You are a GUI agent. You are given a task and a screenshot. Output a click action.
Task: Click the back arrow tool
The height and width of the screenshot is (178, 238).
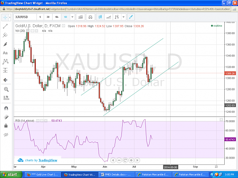pos(5,80)
